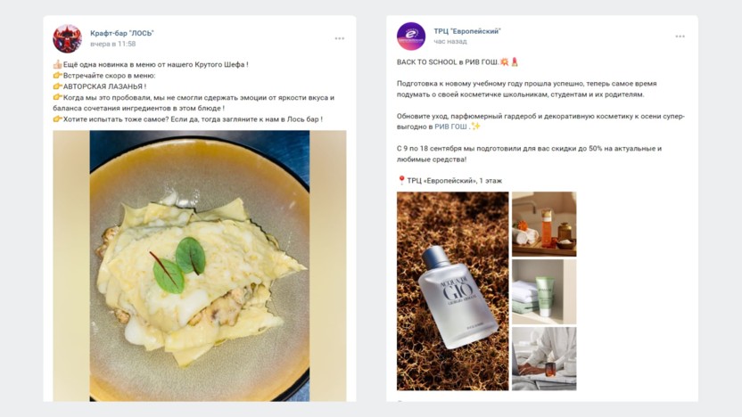Image resolution: width=742 pixels, height=417 pixels.
Task: View the orange bottles thumbnail
Action: pos(544,224)
